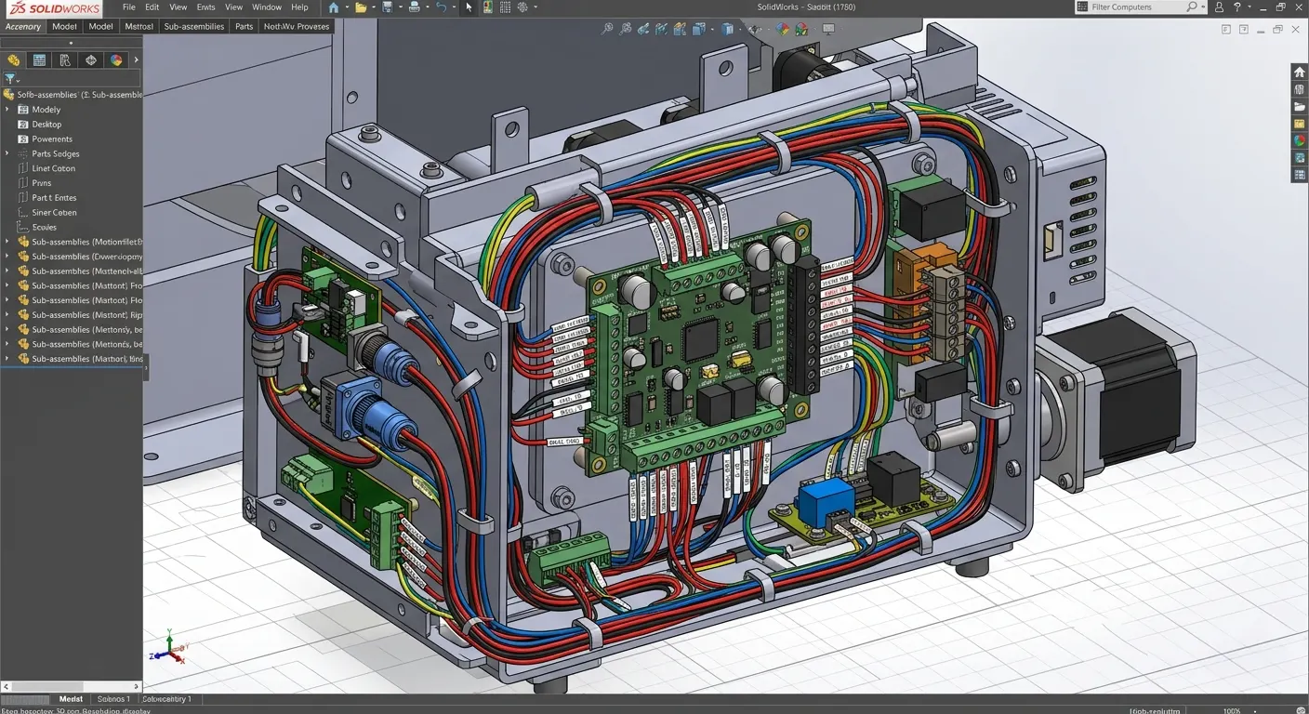Expand the Sub-assemblies (Motionfilet node
This screenshot has width=1309, height=714.
(7, 242)
